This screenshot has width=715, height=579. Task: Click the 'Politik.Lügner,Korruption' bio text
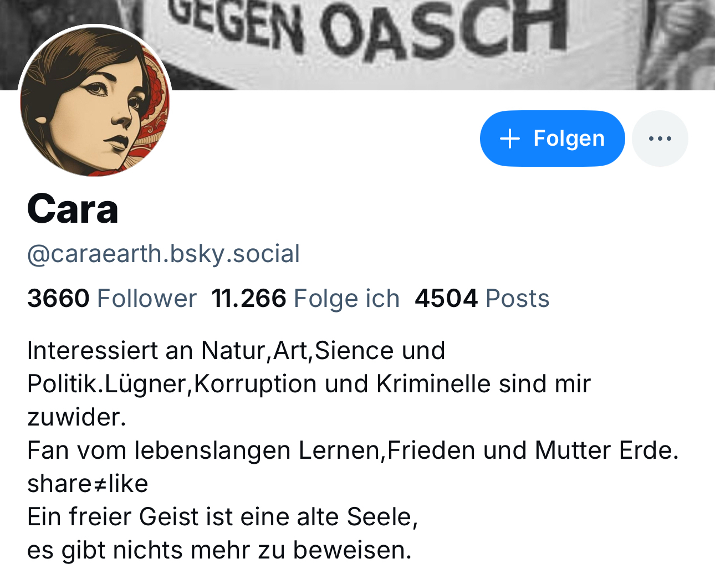172,384
